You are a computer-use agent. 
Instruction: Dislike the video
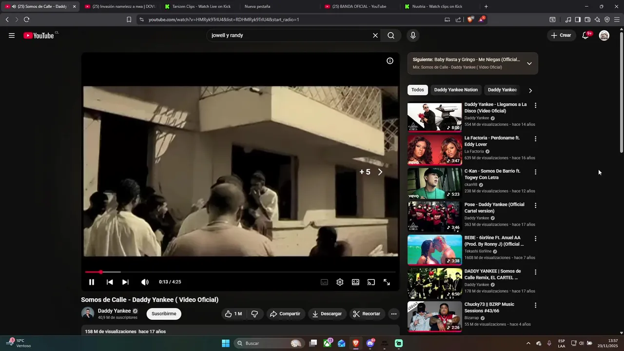[x=254, y=314]
